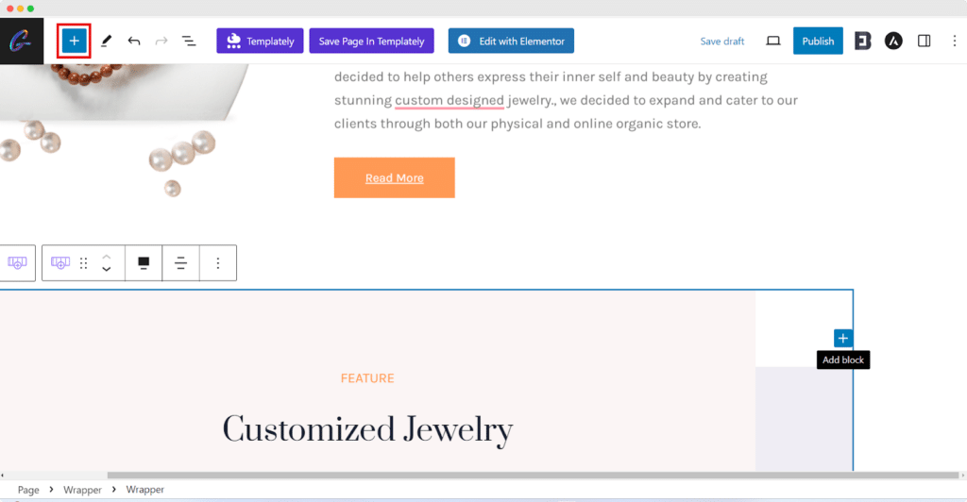The height and width of the screenshot is (502, 967).
Task: Open the vertical alignment option in block toolbar
Action: [180, 263]
